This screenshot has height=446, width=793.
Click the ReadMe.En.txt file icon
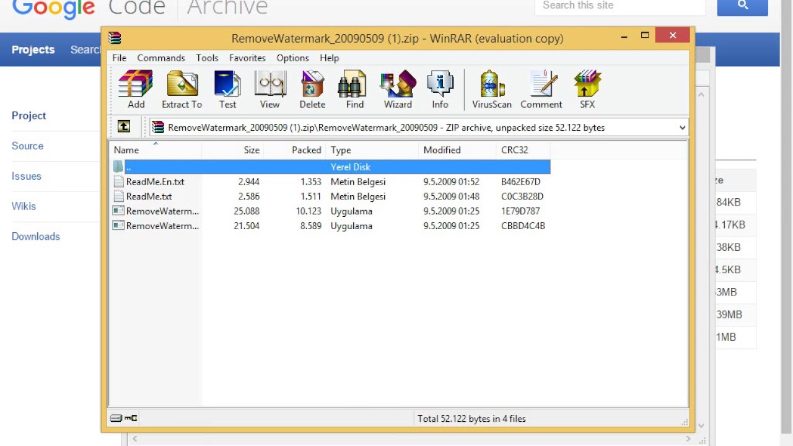pyautogui.click(x=119, y=181)
